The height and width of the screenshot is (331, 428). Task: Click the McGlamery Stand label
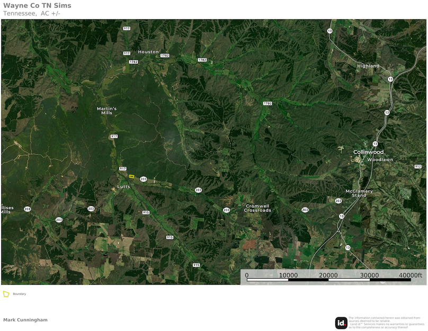359,193
